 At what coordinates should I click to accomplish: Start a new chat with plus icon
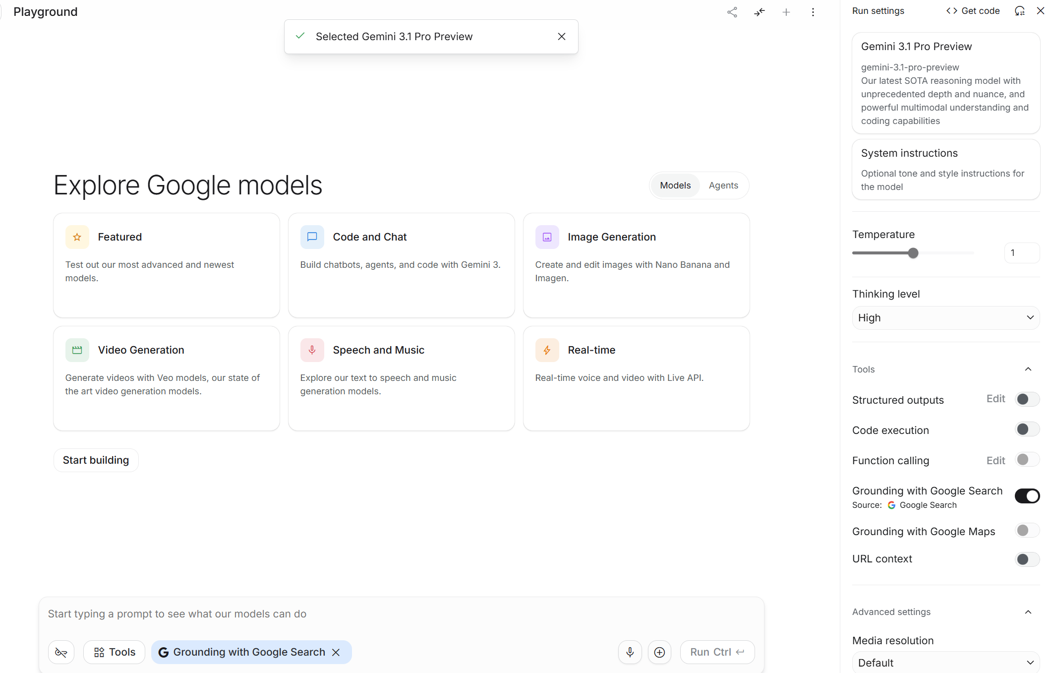(786, 12)
